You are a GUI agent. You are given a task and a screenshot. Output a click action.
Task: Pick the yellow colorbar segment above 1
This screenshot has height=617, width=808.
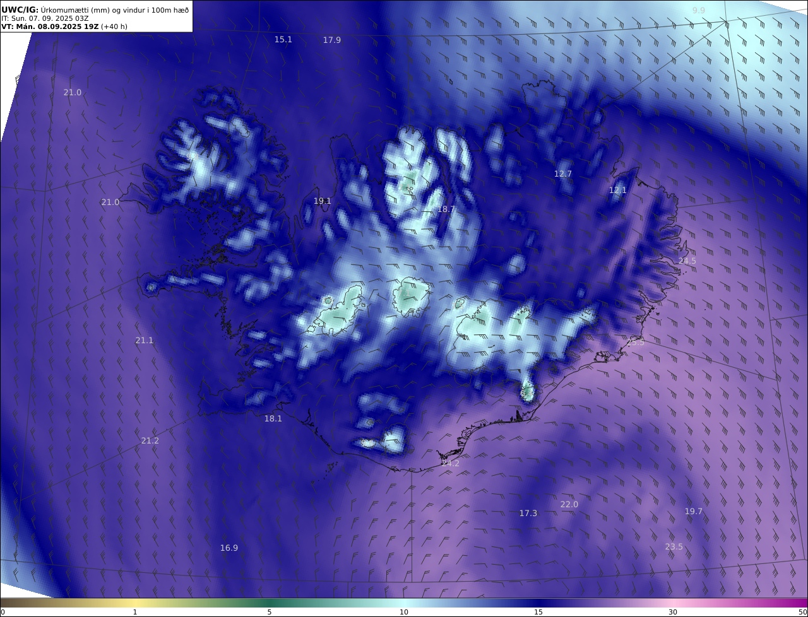point(135,602)
